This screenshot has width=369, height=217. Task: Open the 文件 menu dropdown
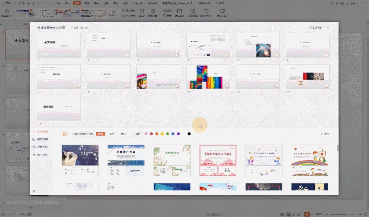(x=8, y=3)
